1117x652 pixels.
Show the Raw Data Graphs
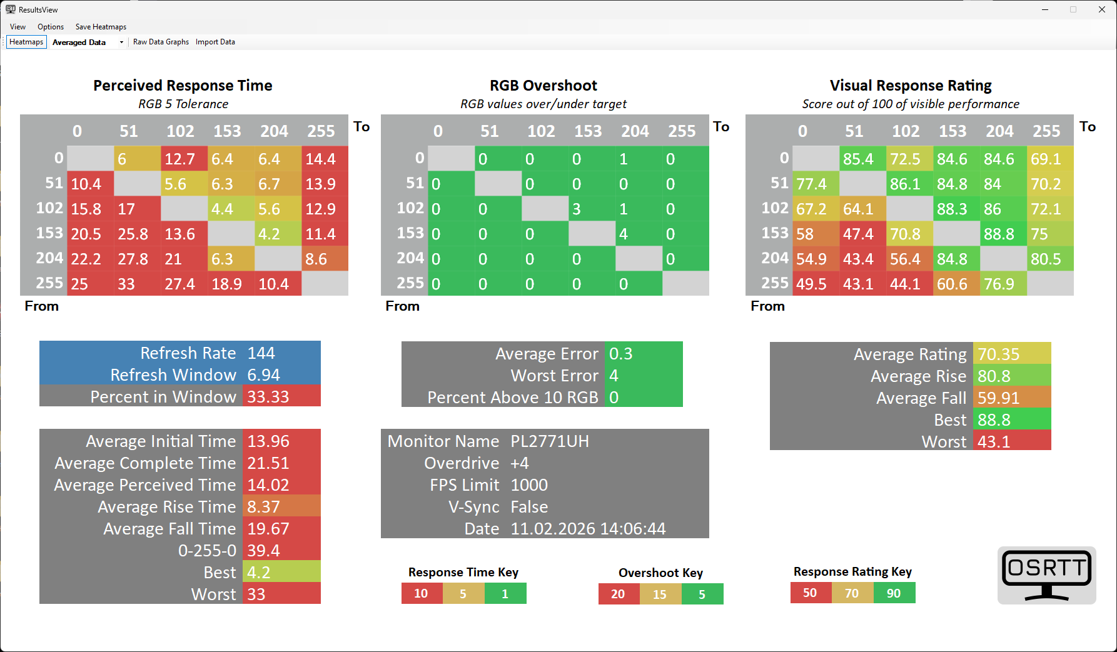click(161, 42)
